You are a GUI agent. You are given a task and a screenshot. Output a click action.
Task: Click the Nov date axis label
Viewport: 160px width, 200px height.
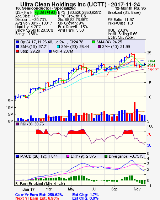coord(137,189)
